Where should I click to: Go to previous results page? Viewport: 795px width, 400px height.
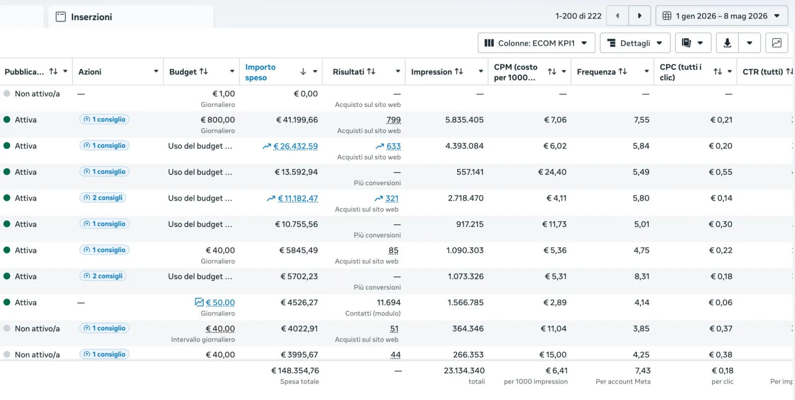tap(618, 16)
